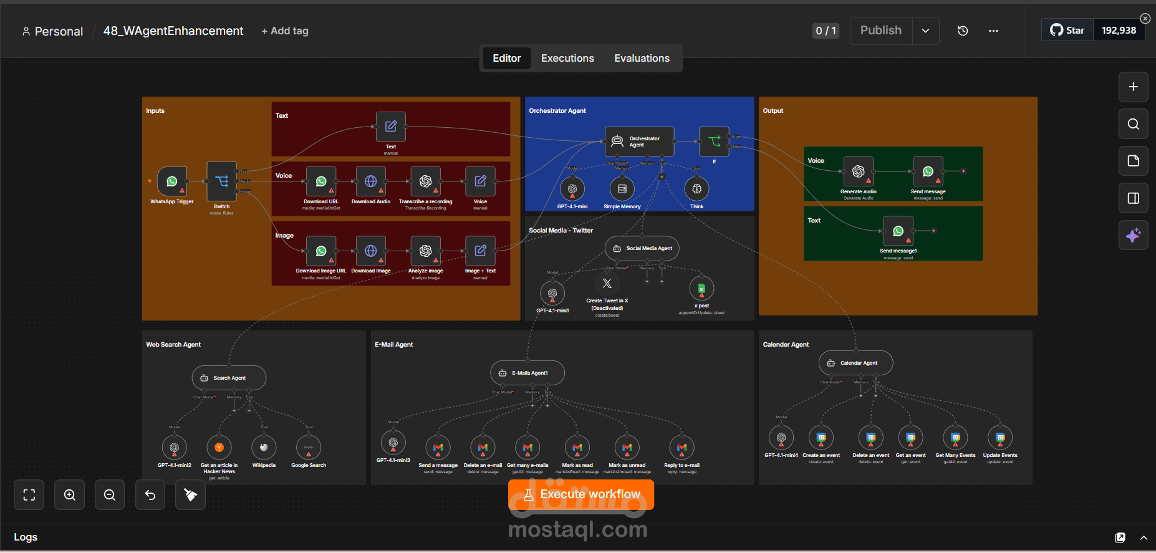Open the Get many e-mails node
The width and height of the screenshot is (1156, 553).
pyautogui.click(x=527, y=447)
